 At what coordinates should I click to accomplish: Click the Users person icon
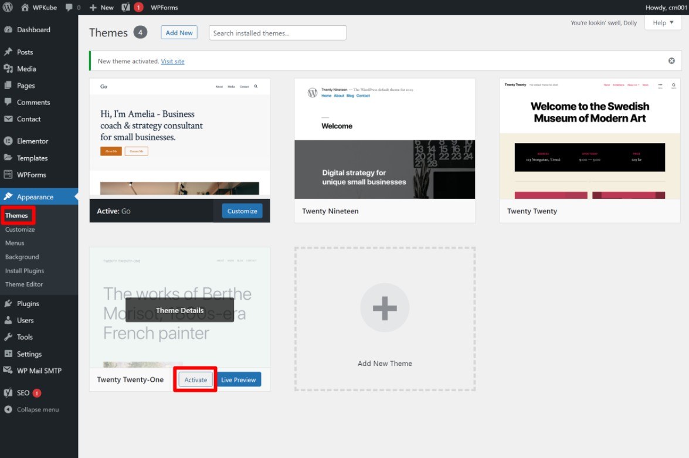8,320
